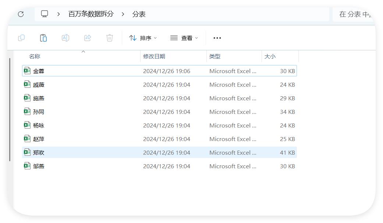Open the three-dot more options menu
Viewport: 383px width, 223px height.
click(x=217, y=38)
